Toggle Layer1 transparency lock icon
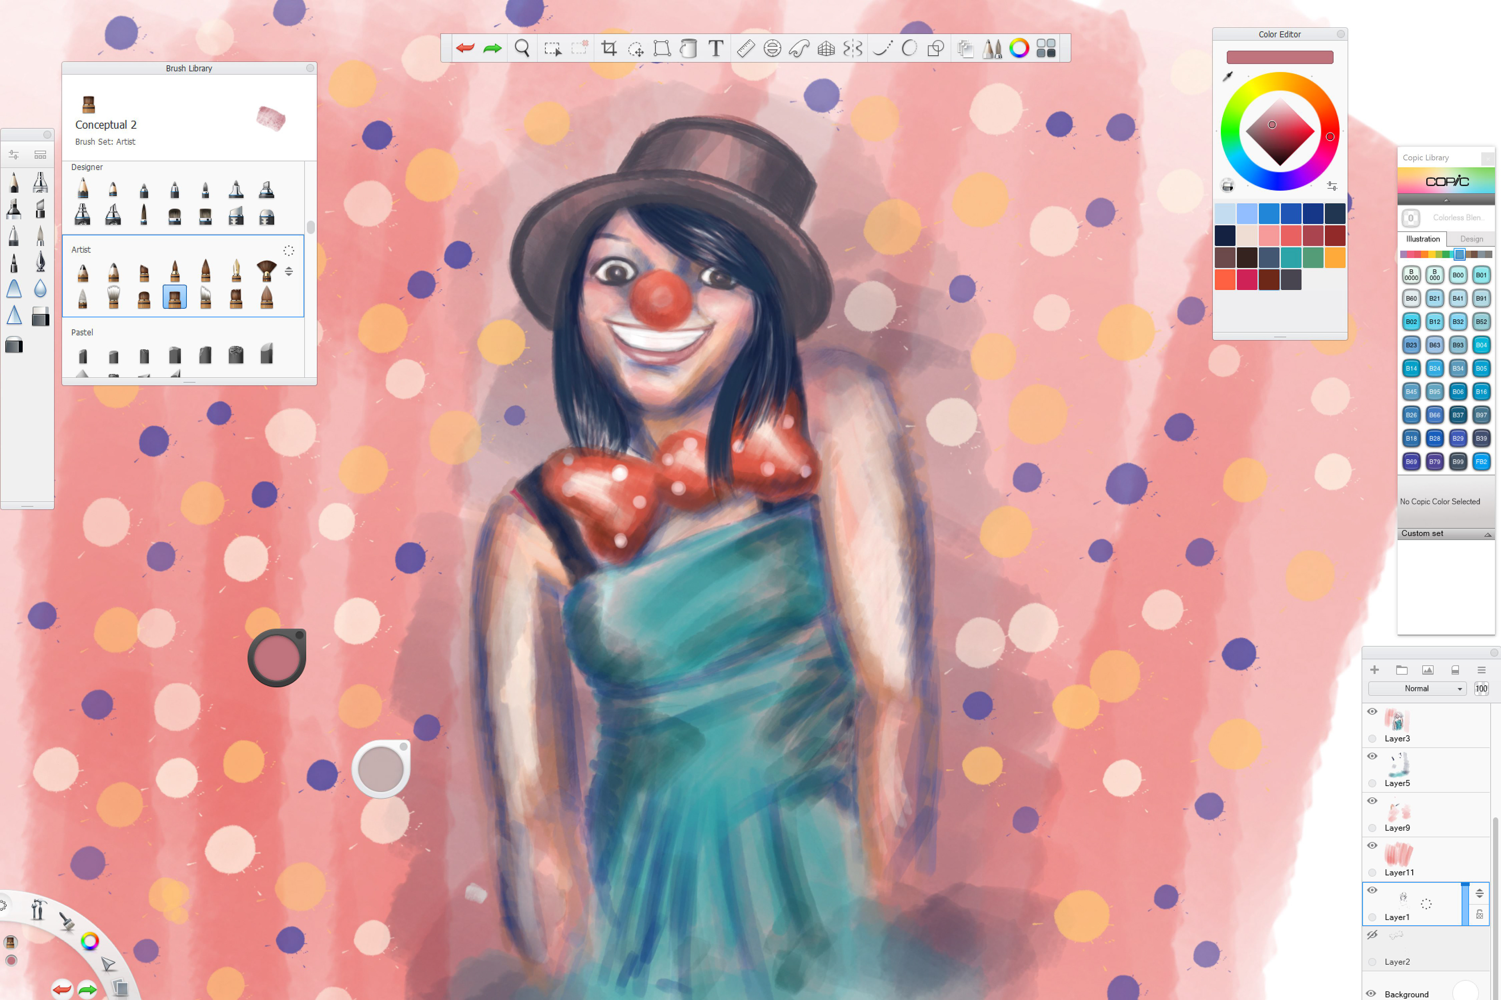The image size is (1501, 1000). [1479, 914]
